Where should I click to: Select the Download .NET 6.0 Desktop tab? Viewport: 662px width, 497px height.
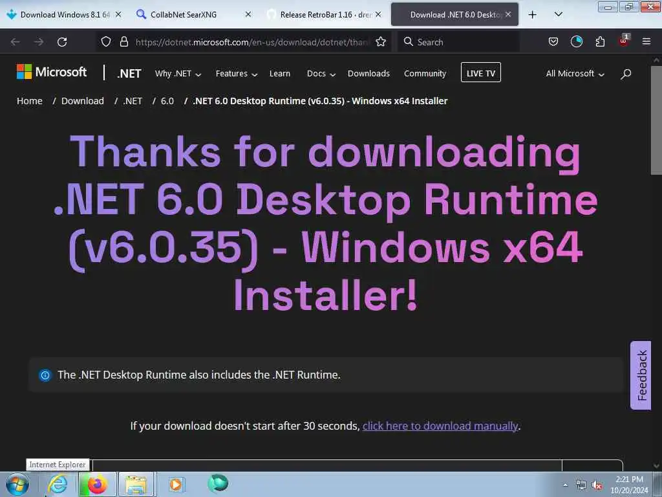[454, 15]
